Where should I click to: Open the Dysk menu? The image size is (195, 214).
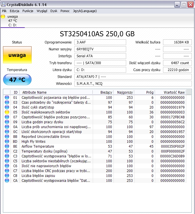54,11
